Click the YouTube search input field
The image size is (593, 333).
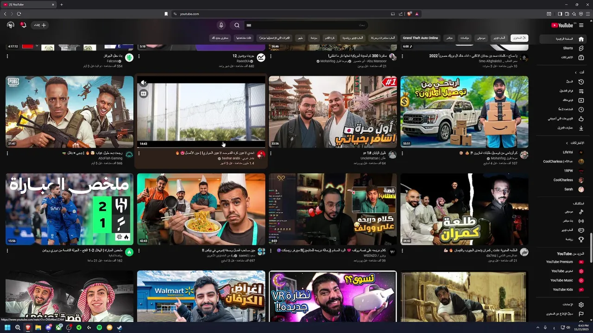306,25
